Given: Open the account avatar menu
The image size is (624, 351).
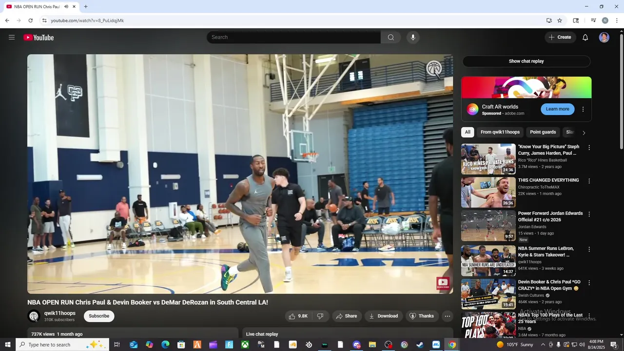Looking at the screenshot, I should (x=604, y=38).
